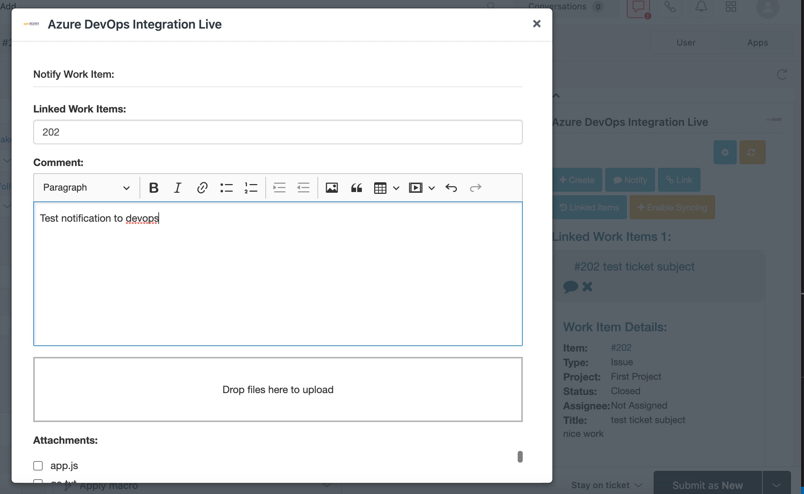Reload the apps sidebar panel
This screenshot has width=804, height=494.
coord(782,74)
